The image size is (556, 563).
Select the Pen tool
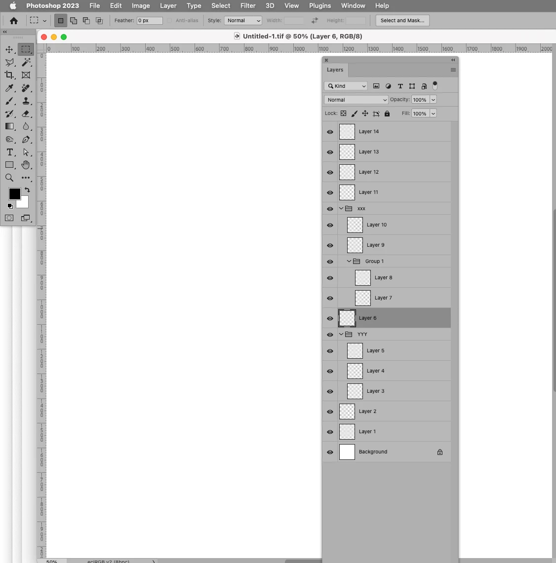[x=26, y=139]
